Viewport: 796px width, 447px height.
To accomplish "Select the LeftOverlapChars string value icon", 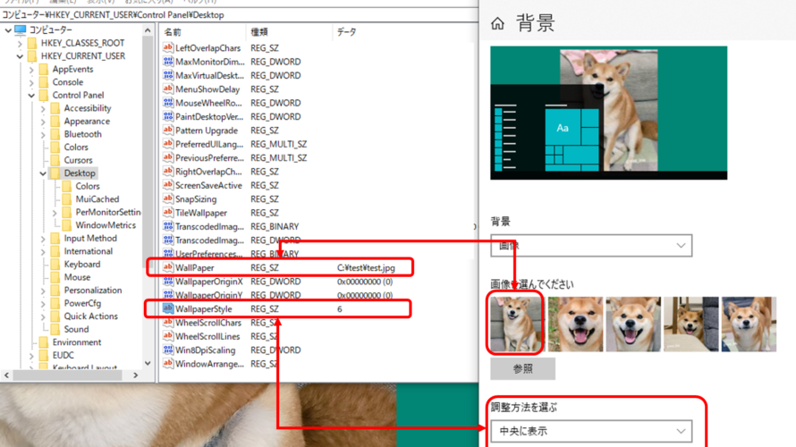I will pos(168,47).
